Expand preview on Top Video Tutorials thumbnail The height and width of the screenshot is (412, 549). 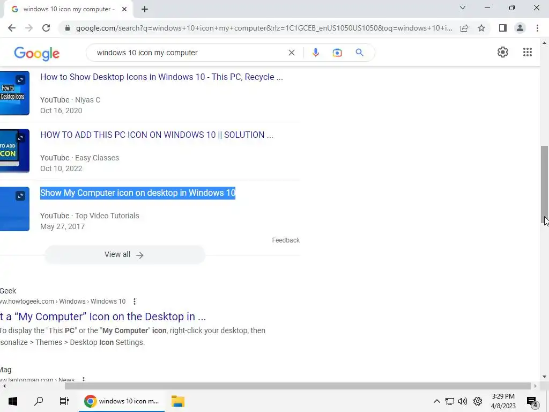[20, 196]
